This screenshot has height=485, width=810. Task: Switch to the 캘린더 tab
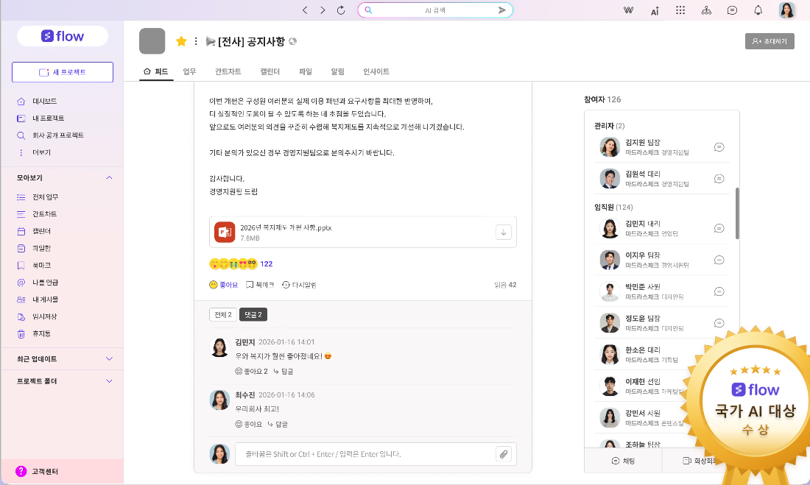(x=270, y=71)
